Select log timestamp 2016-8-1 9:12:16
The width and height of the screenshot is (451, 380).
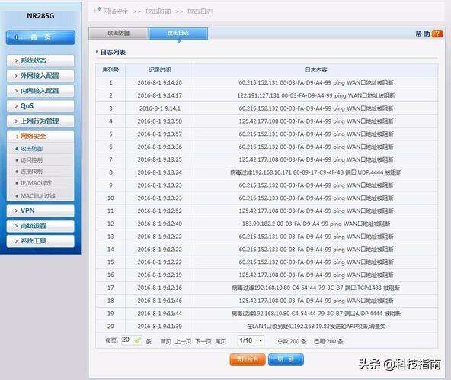[160, 288]
